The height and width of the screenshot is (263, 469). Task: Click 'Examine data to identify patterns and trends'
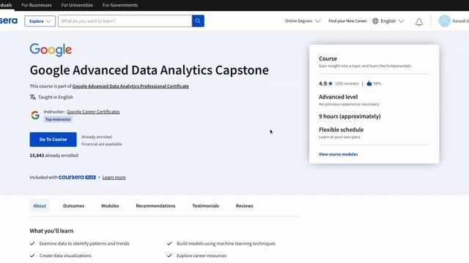click(x=84, y=243)
